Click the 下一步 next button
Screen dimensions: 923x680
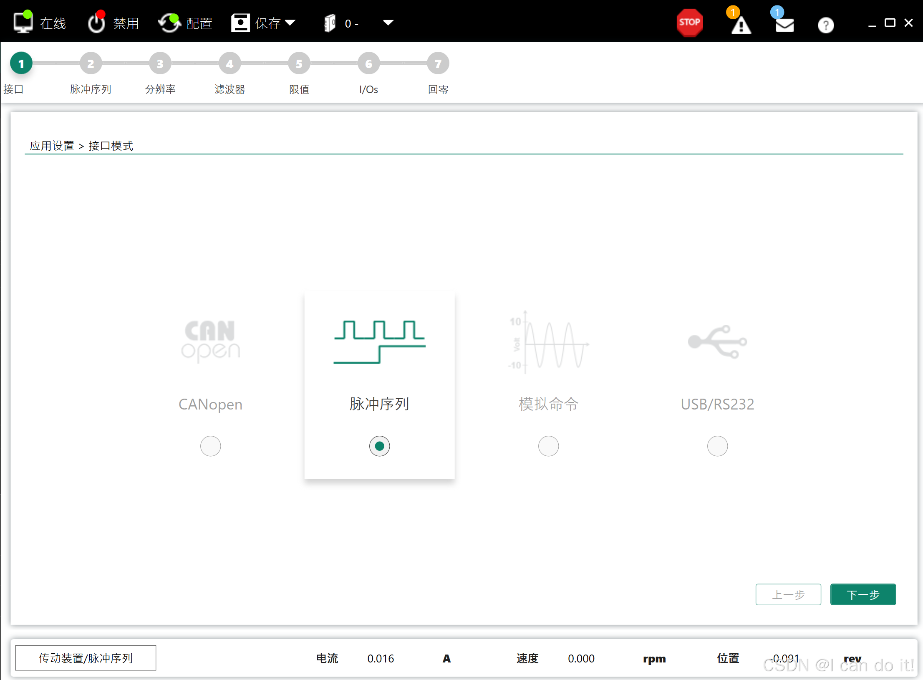pos(862,594)
